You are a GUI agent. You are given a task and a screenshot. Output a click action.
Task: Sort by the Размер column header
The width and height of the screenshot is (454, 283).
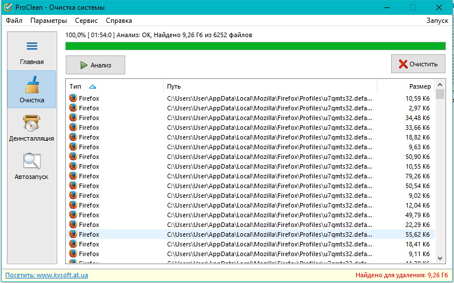point(405,86)
